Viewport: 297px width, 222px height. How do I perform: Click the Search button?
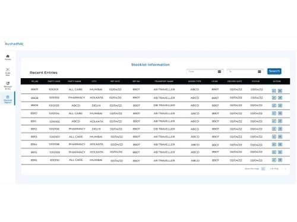274,71
